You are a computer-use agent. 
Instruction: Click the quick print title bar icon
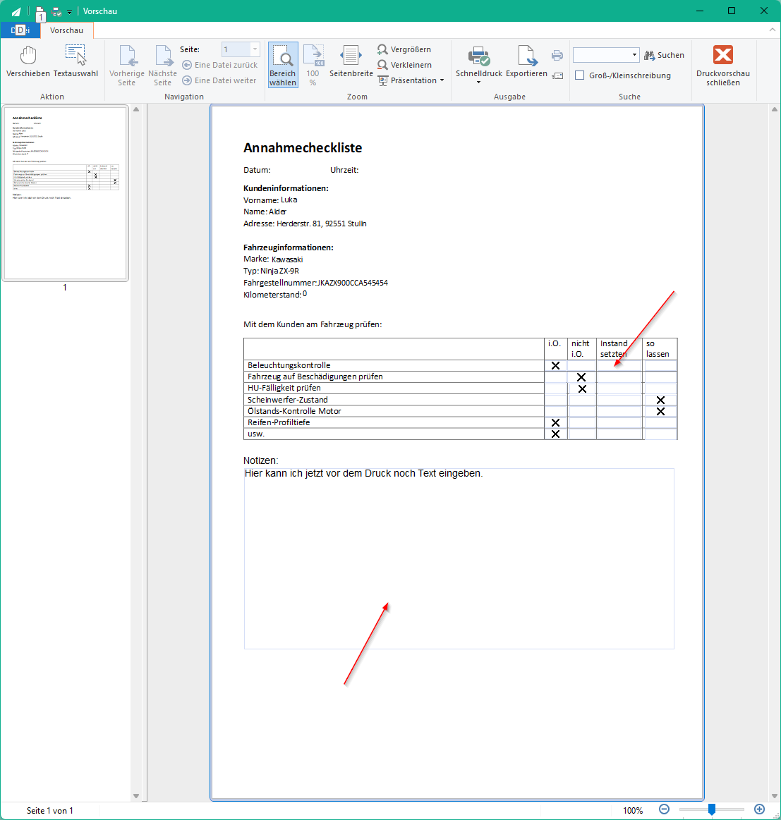56,11
